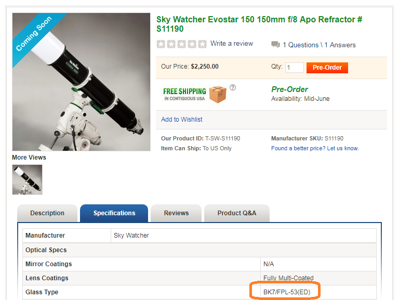Screen dimensions: 399x300
Task: Switch to the Reviews tab
Action: [x=176, y=213]
